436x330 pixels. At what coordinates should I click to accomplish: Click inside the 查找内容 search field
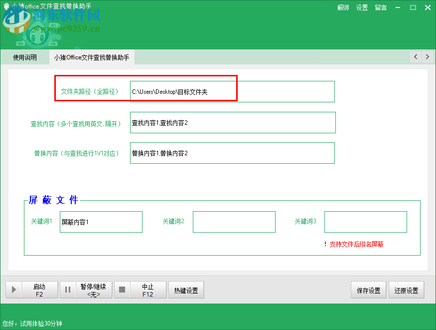click(232, 122)
